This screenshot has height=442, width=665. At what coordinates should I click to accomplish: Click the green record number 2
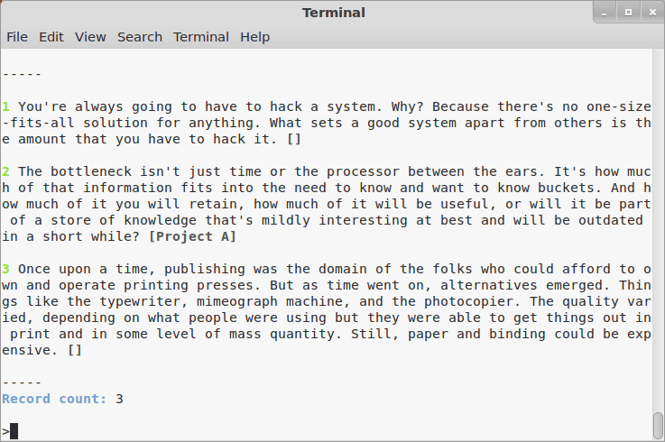coord(5,171)
